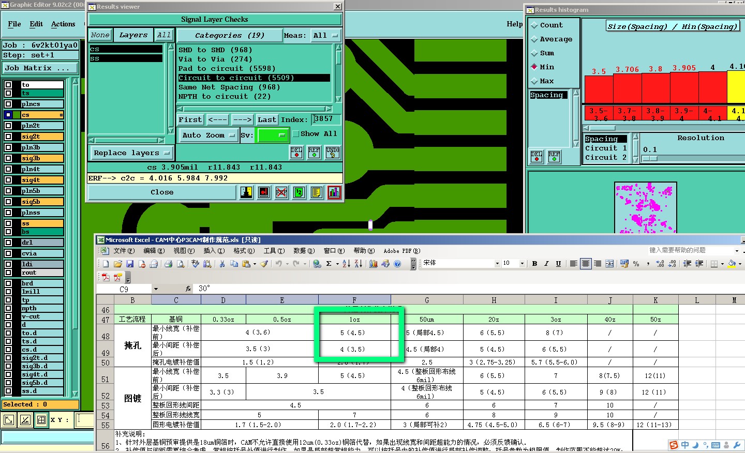The height and width of the screenshot is (453, 745).
Task: Click Excel Merge and Center icon
Action: coord(609,264)
